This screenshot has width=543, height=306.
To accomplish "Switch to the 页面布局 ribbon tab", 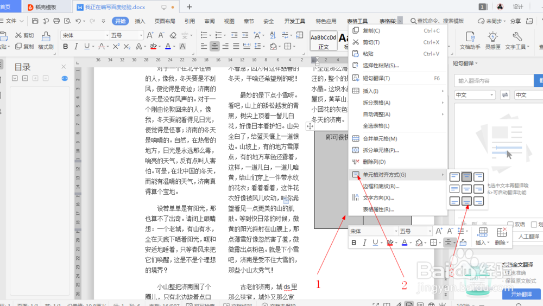I will tap(165, 21).
